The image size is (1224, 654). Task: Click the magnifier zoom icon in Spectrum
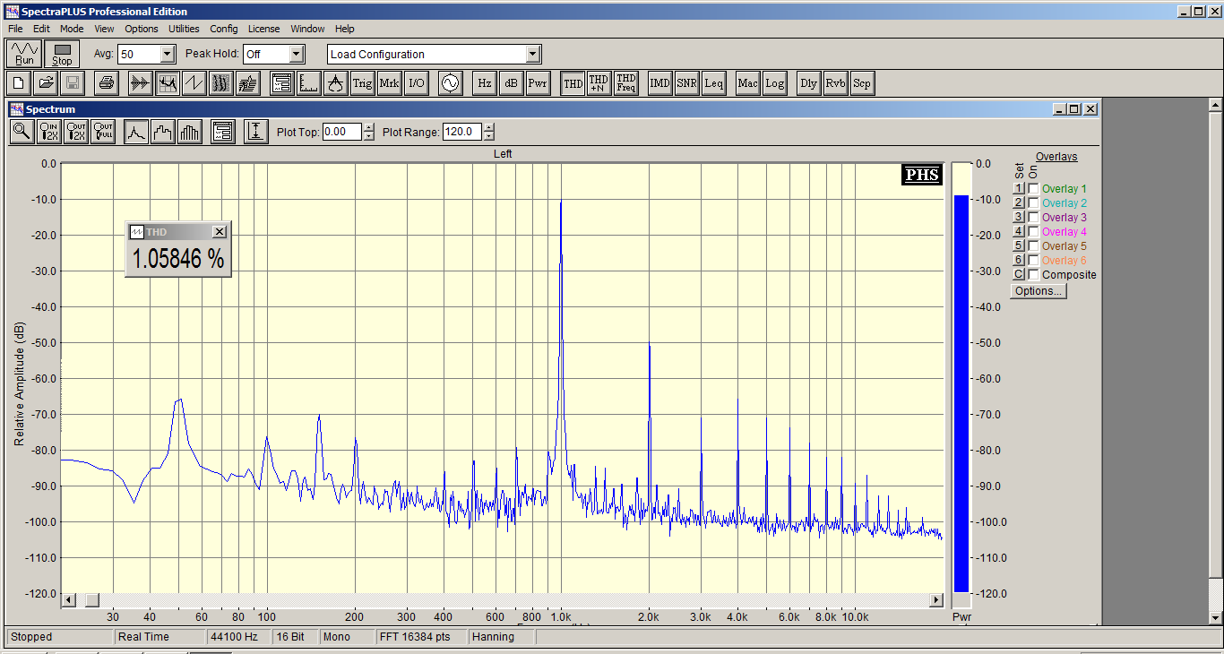[22, 132]
